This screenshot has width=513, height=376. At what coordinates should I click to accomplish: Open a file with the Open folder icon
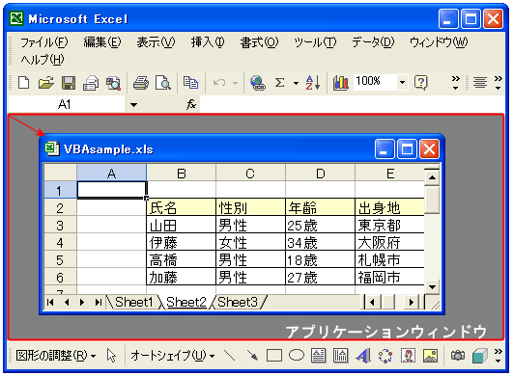coord(46,83)
